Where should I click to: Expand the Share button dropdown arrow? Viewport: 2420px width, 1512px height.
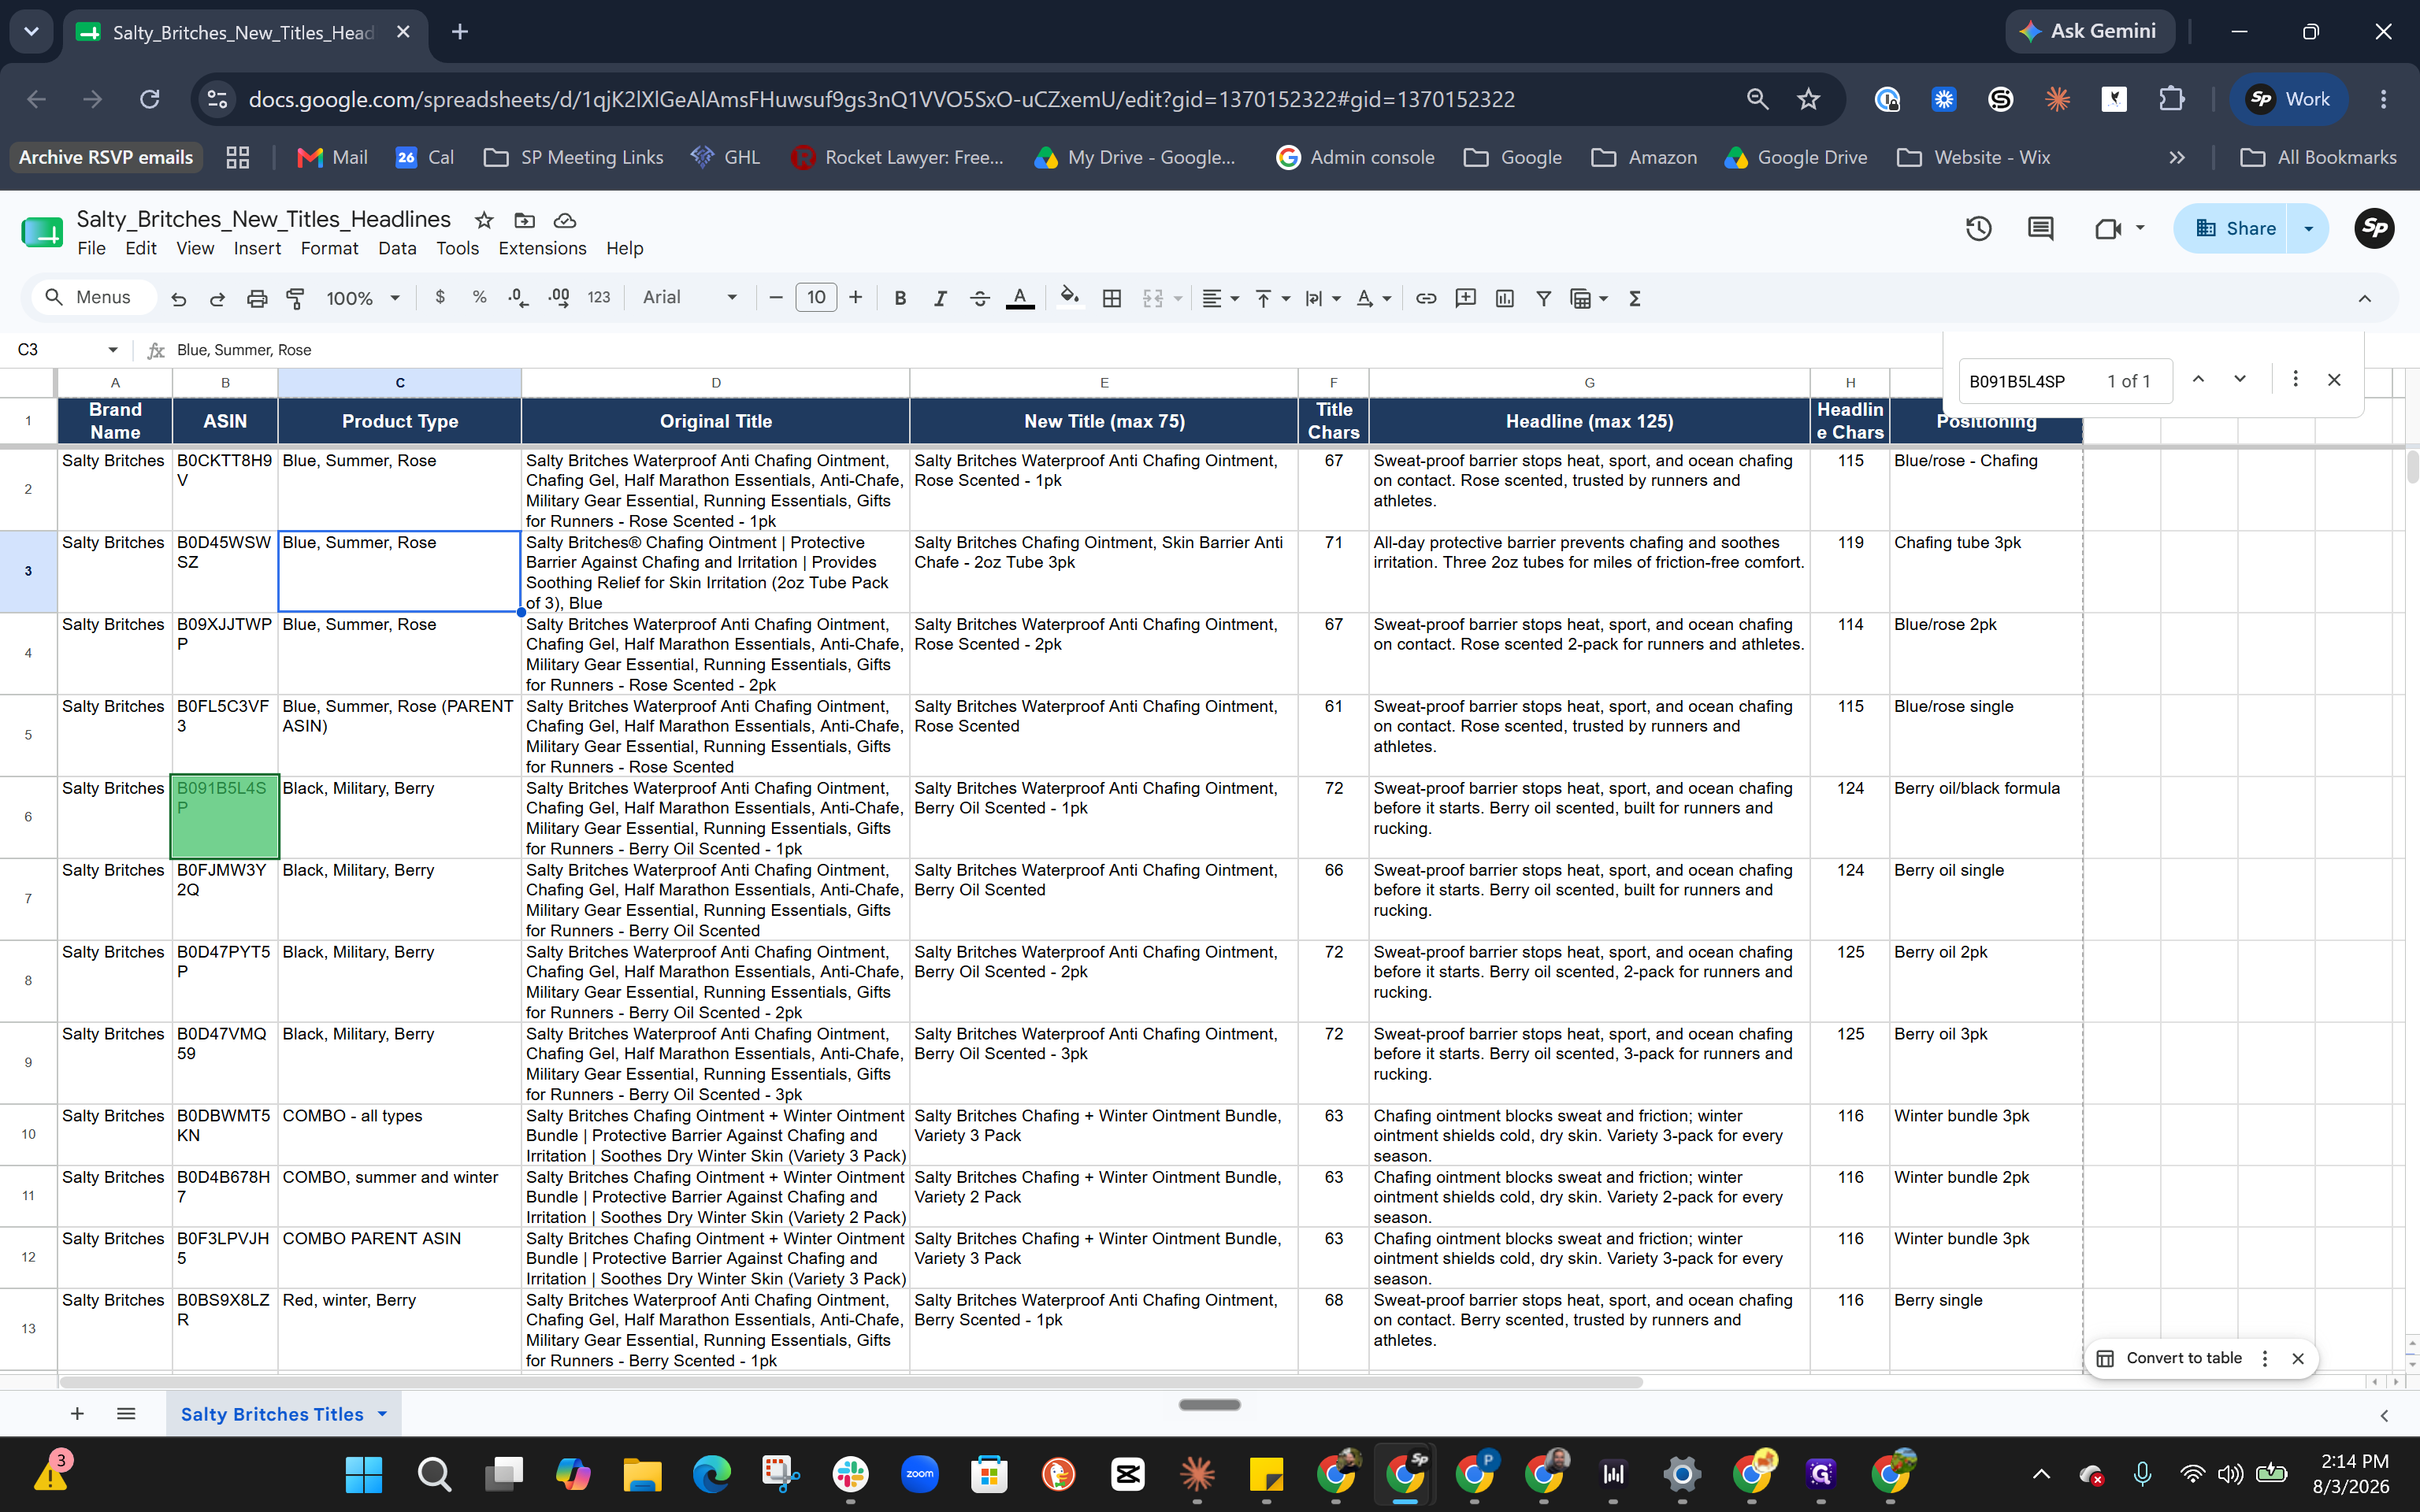(2308, 229)
